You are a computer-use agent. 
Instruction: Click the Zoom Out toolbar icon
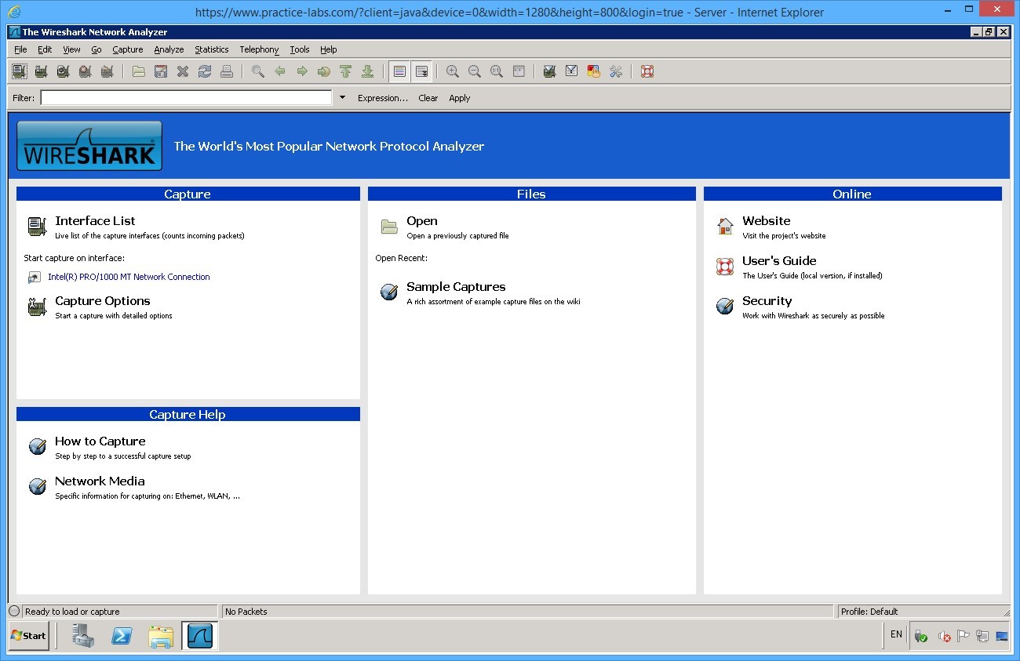475,71
